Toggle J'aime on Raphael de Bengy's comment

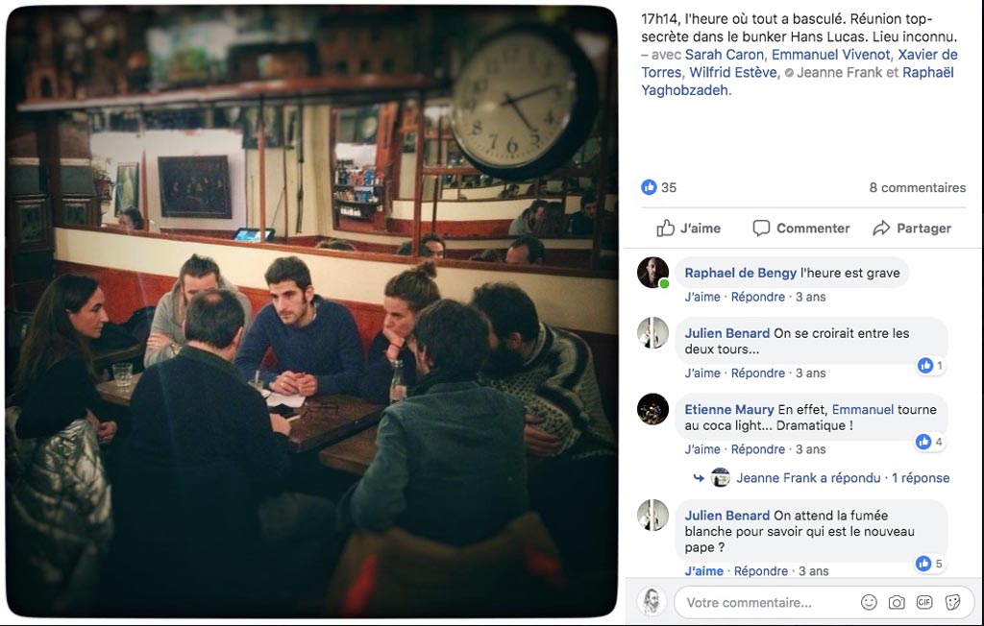click(702, 297)
